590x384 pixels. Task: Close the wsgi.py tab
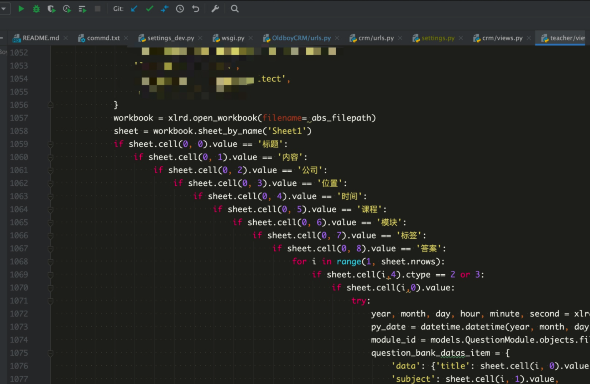tap(251, 38)
